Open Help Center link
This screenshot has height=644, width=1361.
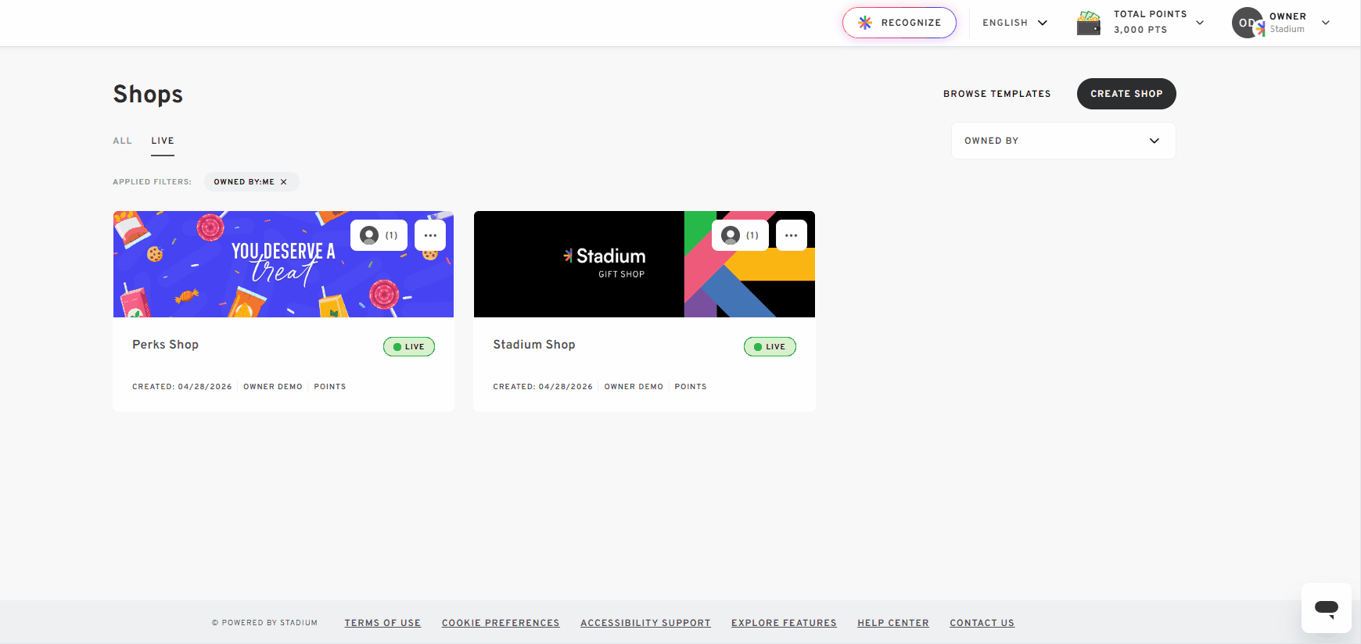(893, 623)
